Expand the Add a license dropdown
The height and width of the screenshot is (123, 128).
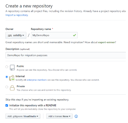[59, 116]
